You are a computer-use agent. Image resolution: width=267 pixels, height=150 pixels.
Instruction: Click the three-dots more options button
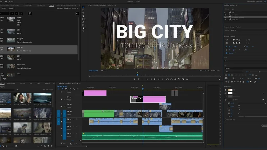pyautogui.click(x=77, y=14)
